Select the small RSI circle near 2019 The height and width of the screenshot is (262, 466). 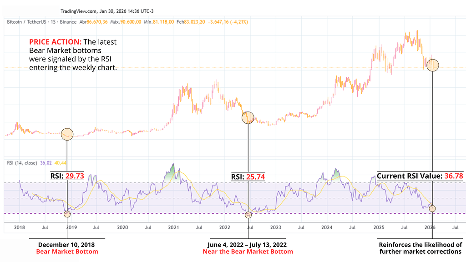coord(67,213)
